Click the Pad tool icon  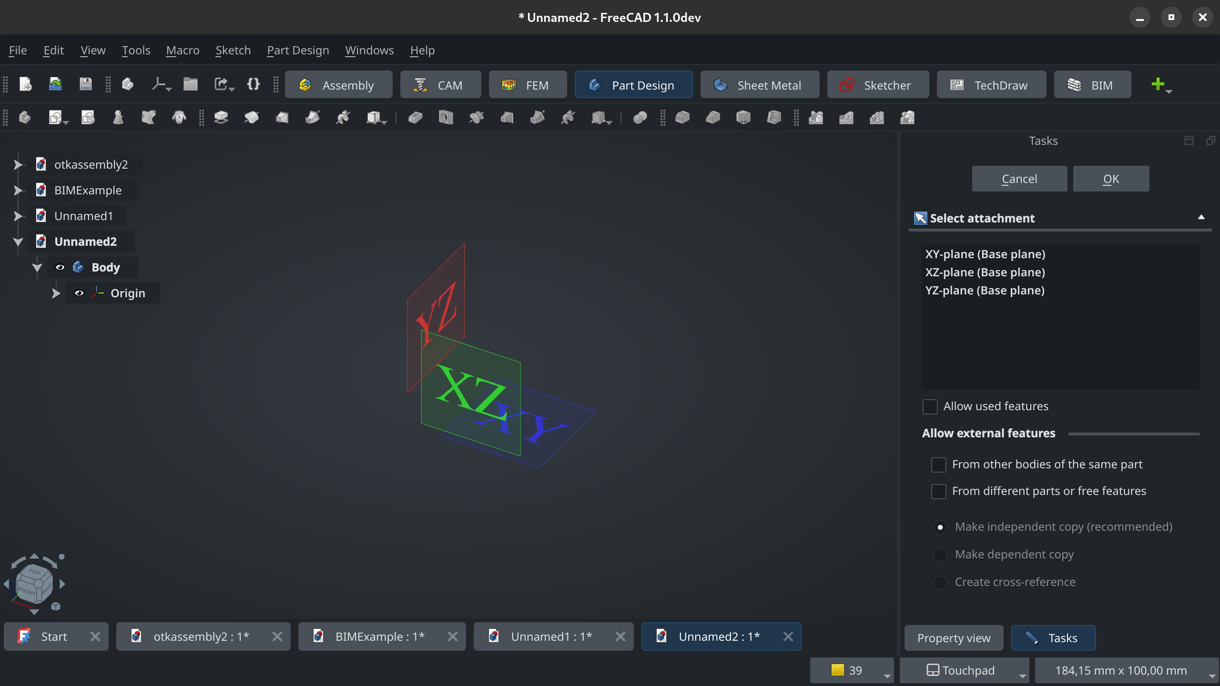coord(221,117)
